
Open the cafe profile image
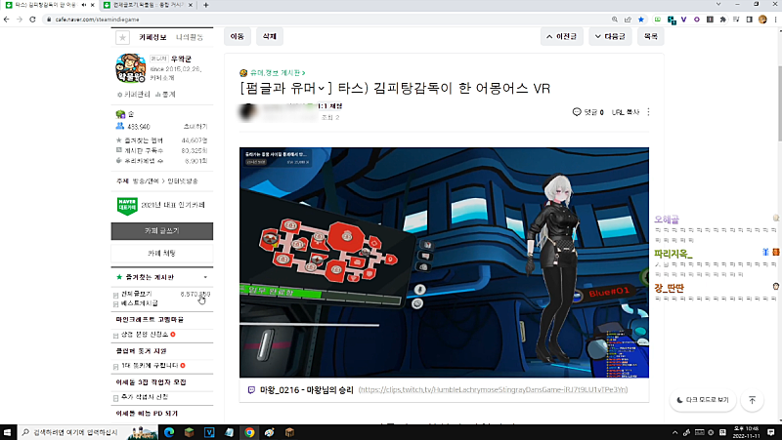(131, 68)
